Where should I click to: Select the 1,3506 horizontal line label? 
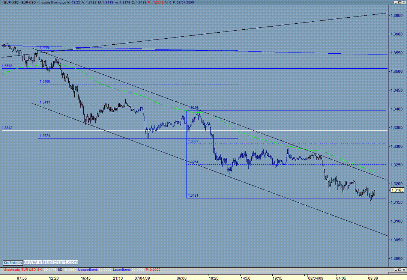click(x=7, y=66)
